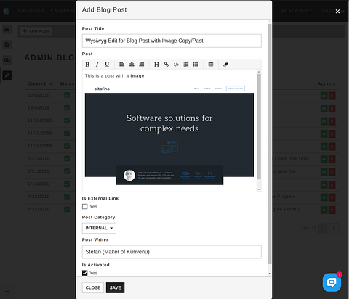Viewport: 349px width, 299px height.
Task: Align post text to the left
Action: pos(121,65)
